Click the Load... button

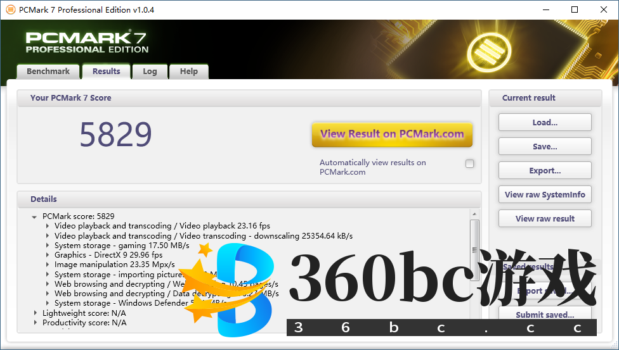[x=545, y=123]
